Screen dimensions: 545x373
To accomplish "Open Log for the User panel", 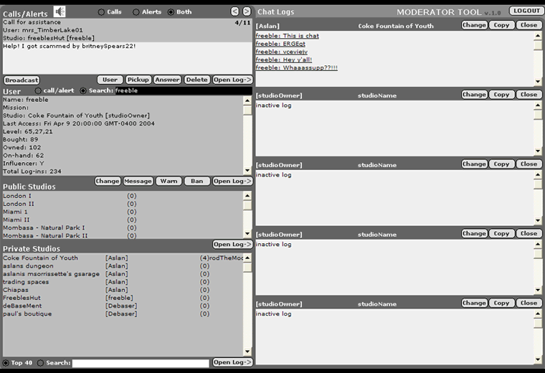I will [232, 181].
